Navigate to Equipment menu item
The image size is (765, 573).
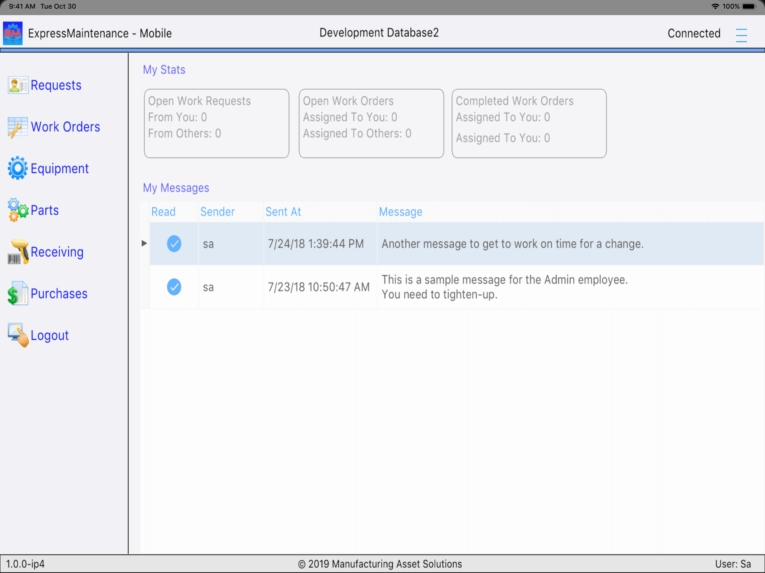tap(59, 168)
